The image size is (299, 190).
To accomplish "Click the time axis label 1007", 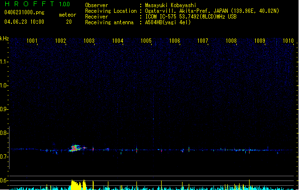I will click(203, 41).
